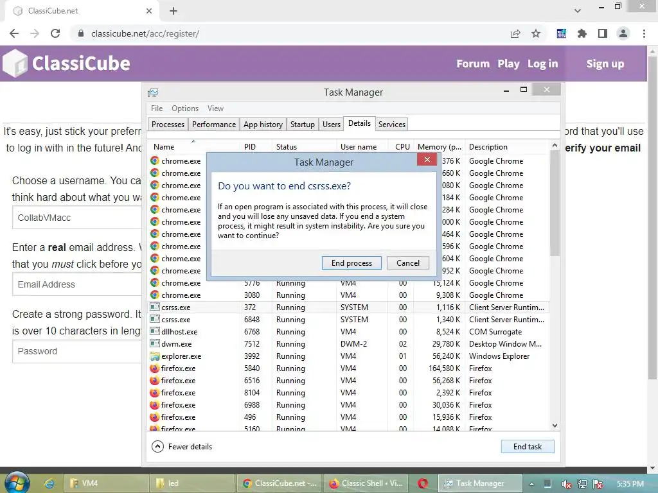Open the ClassiCube Log in link
The height and width of the screenshot is (493, 658).
(542, 64)
